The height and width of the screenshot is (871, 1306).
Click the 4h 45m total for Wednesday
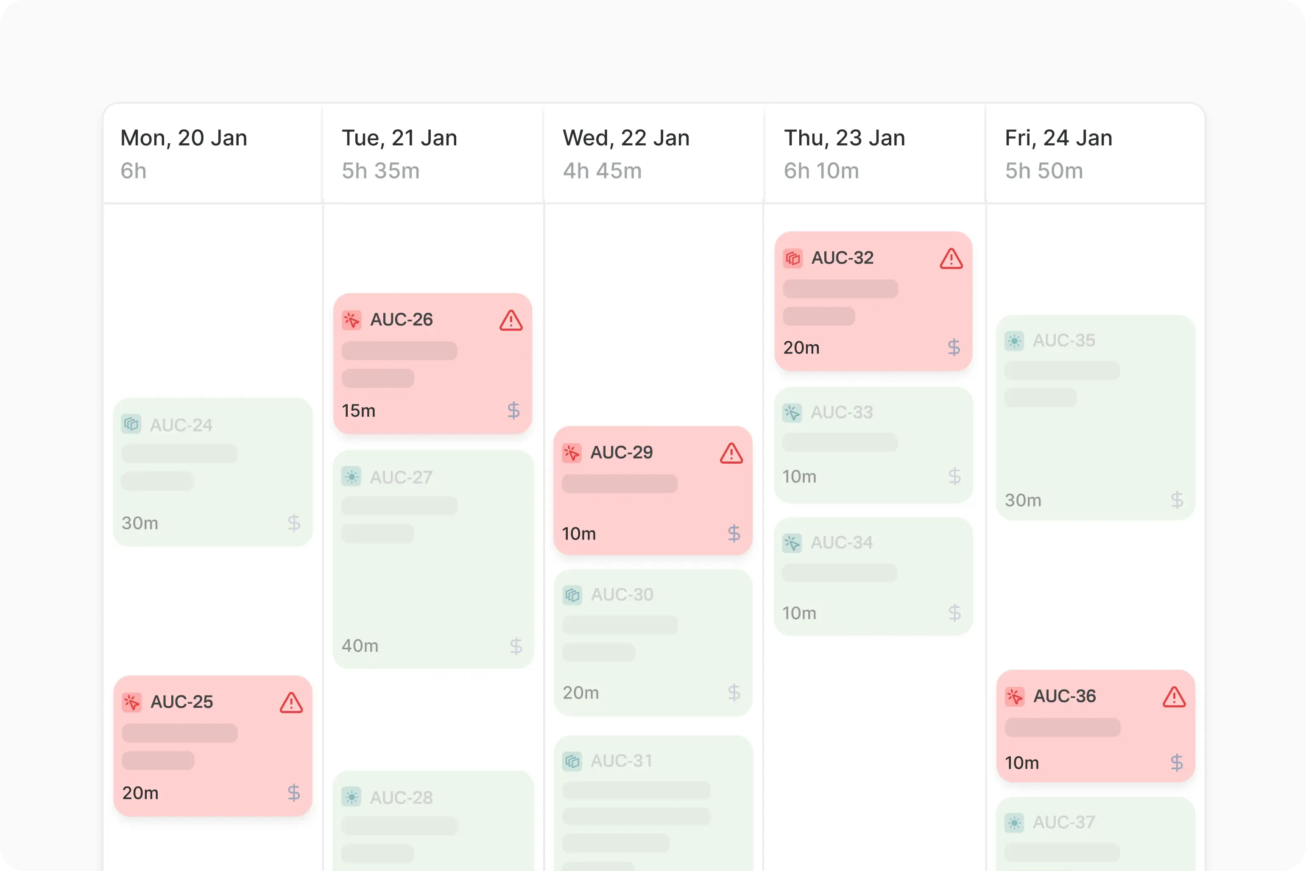coord(601,171)
